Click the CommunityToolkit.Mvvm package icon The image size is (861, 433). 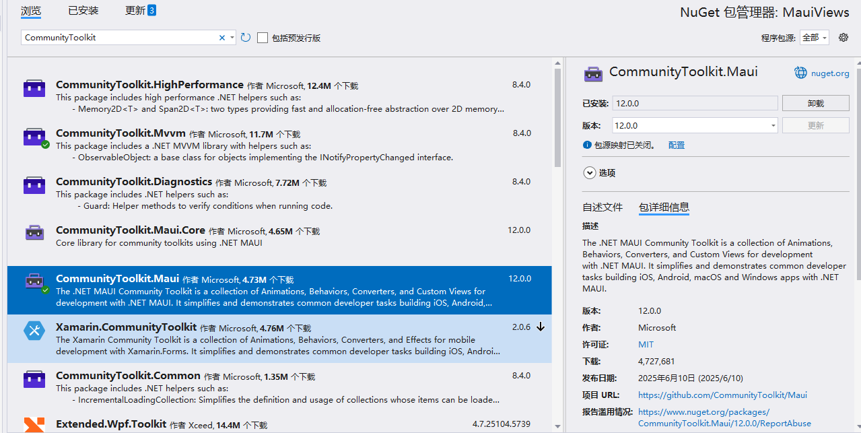coord(34,137)
